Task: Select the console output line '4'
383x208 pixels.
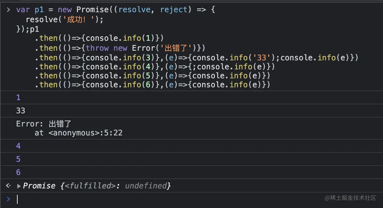Action: [x=18, y=146]
